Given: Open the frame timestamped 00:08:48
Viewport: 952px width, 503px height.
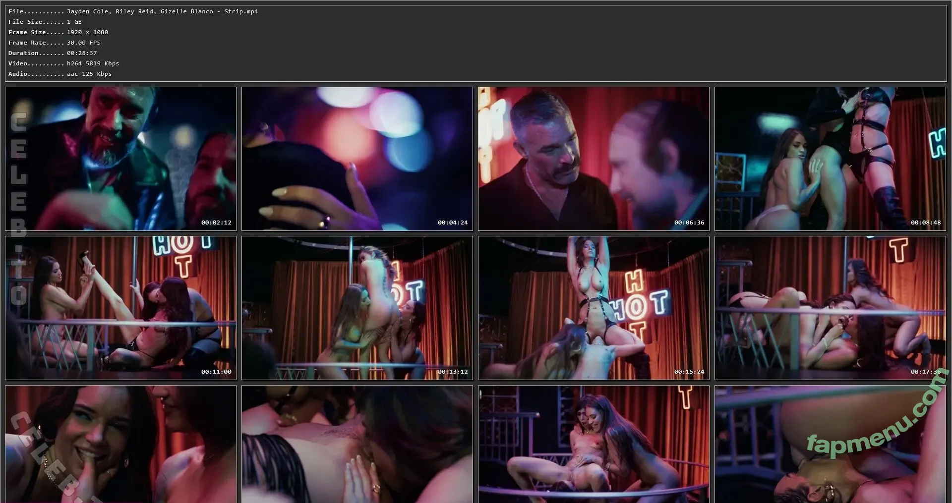Looking at the screenshot, I should tap(830, 159).
